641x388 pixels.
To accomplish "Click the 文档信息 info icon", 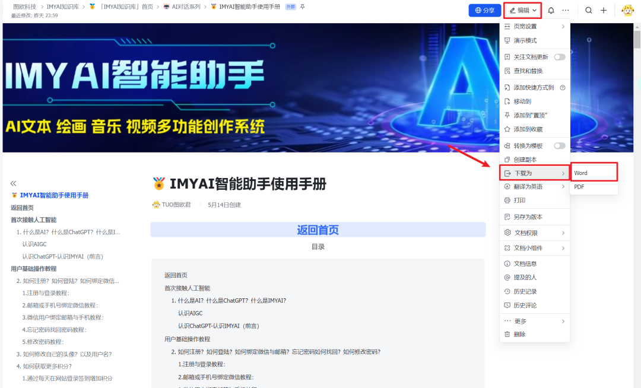I will pyautogui.click(x=507, y=263).
